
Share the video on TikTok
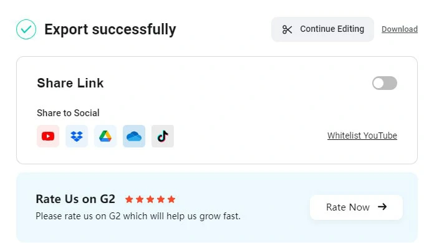tap(163, 136)
